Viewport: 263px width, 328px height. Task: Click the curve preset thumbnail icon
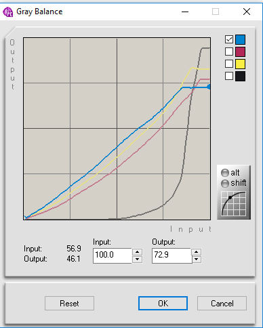[234, 203]
